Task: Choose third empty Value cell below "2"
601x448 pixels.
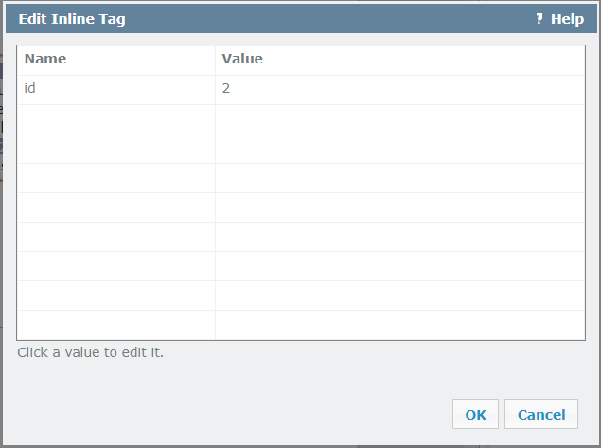Action: tap(399, 177)
